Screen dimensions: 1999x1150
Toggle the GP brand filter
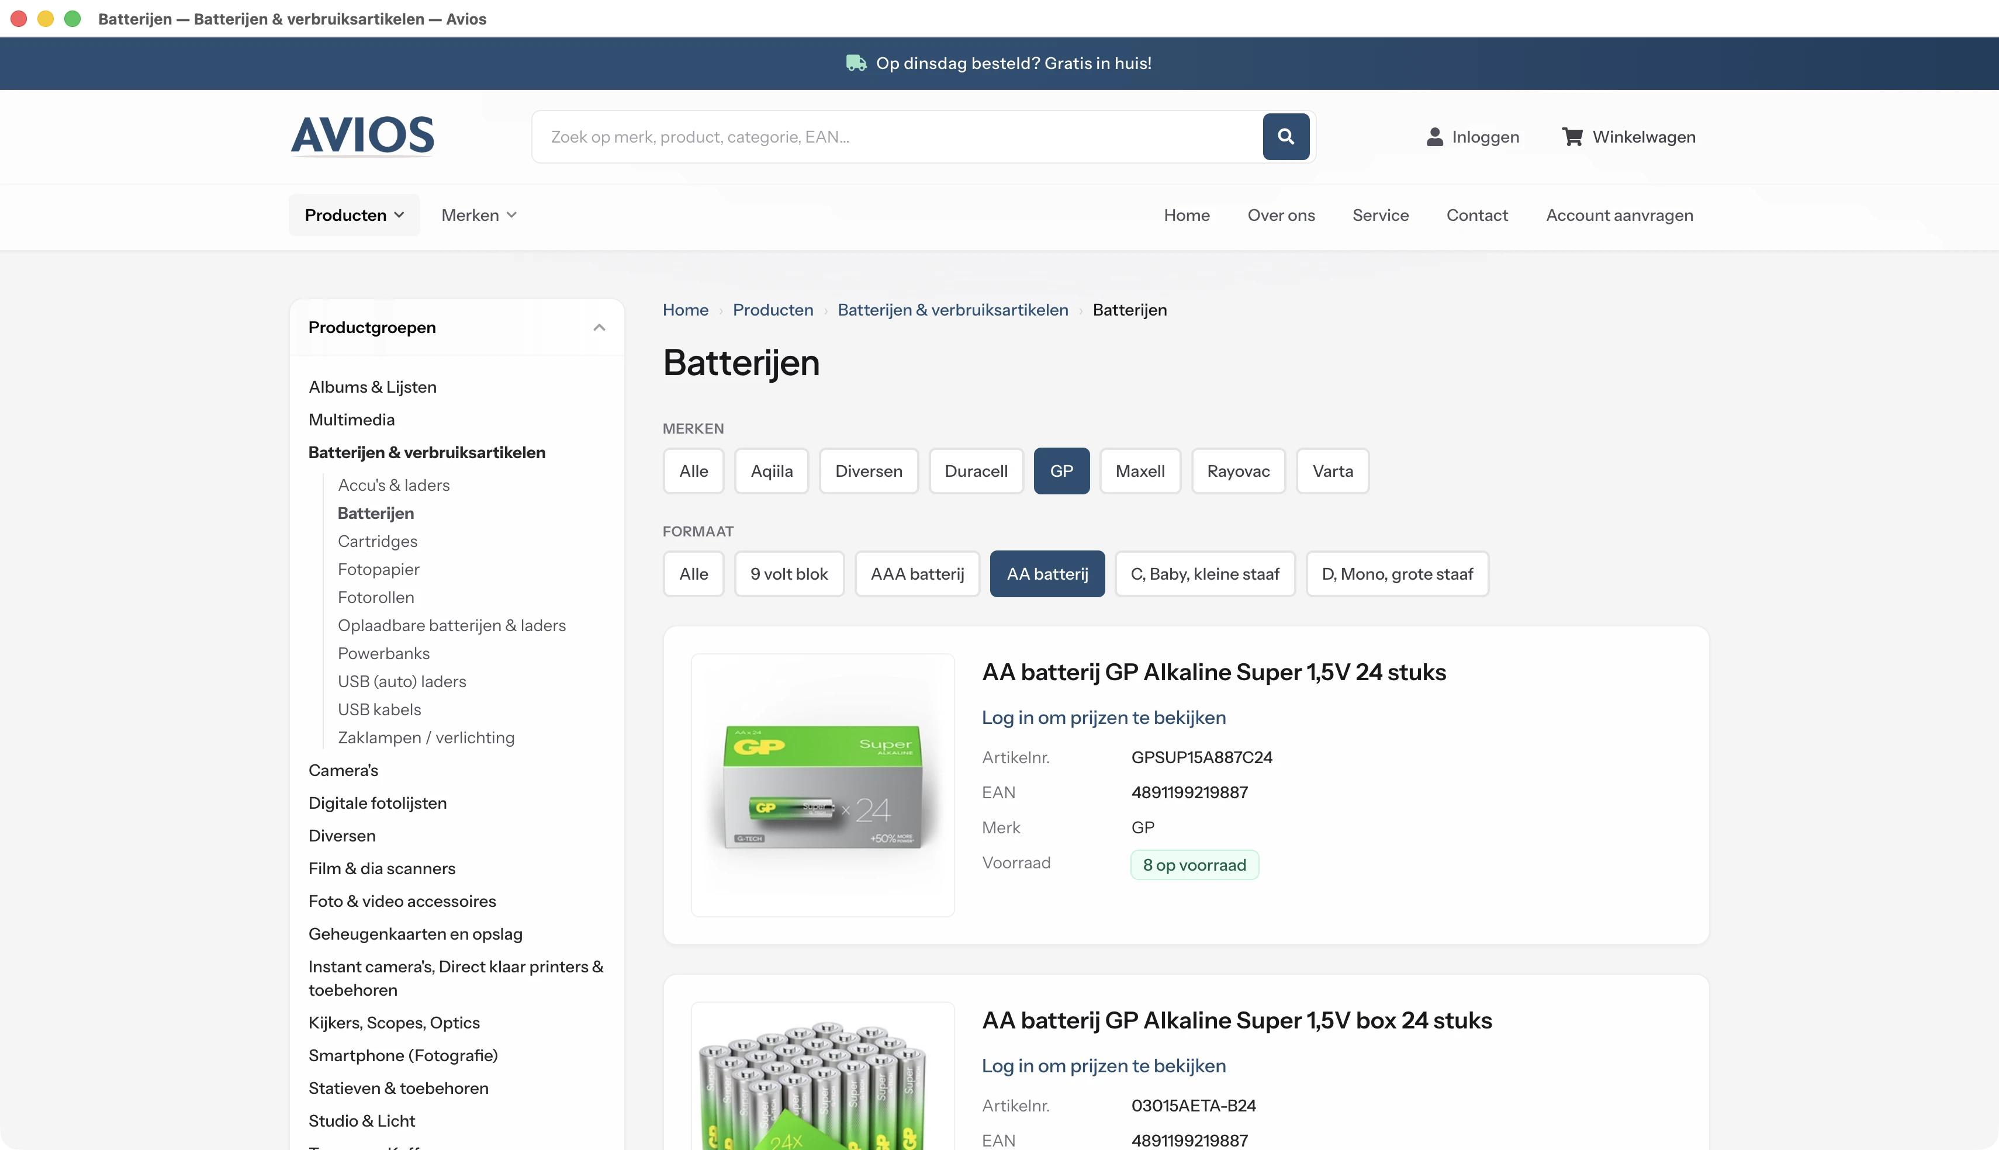[1061, 472]
